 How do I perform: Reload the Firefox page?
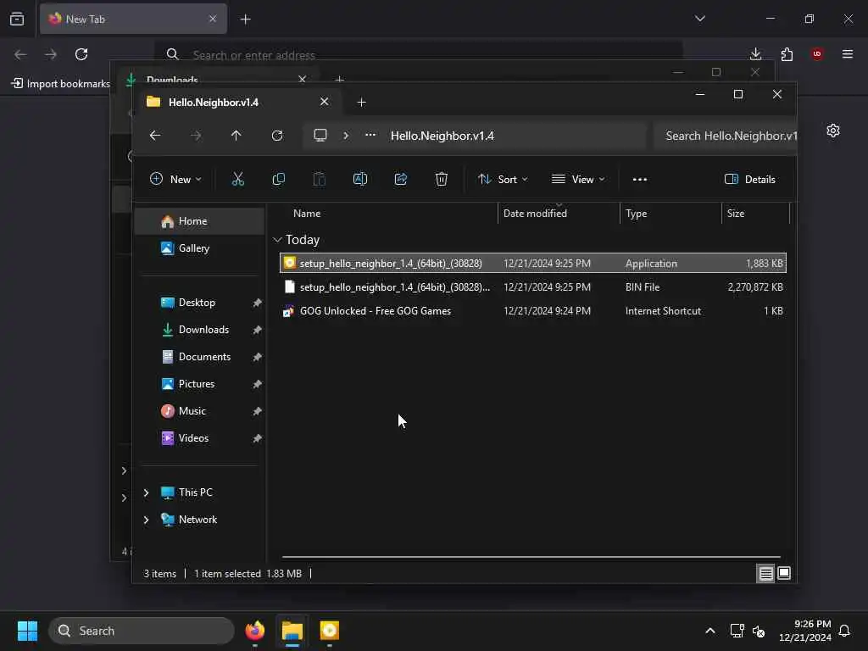[81, 53]
